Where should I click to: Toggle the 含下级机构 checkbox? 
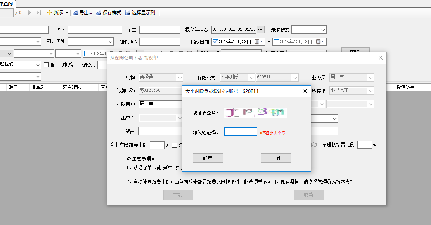[46, 65]
